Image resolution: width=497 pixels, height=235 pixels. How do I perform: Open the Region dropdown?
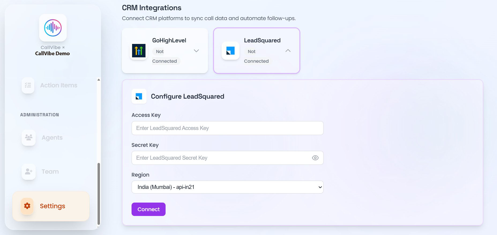click(x=227, y=187)
